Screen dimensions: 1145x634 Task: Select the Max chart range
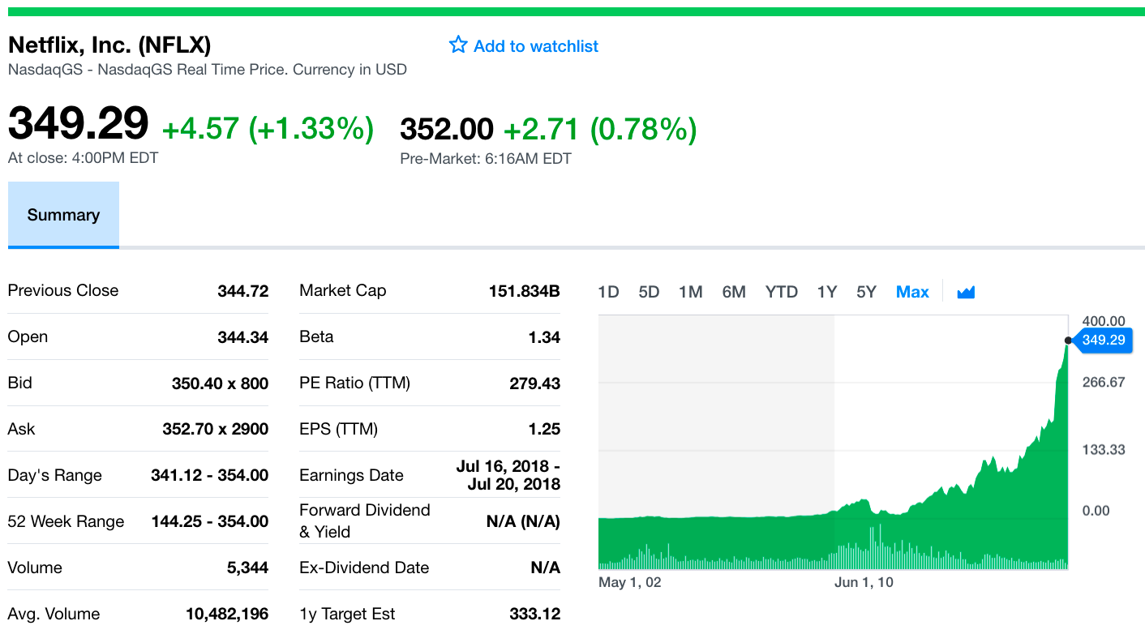912,292
